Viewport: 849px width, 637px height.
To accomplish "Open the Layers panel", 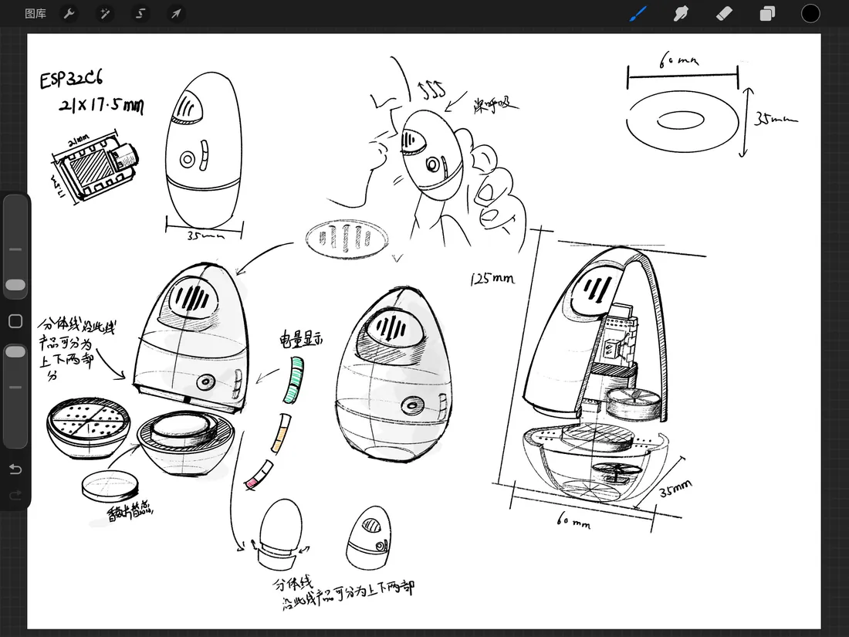I will 767,14.
